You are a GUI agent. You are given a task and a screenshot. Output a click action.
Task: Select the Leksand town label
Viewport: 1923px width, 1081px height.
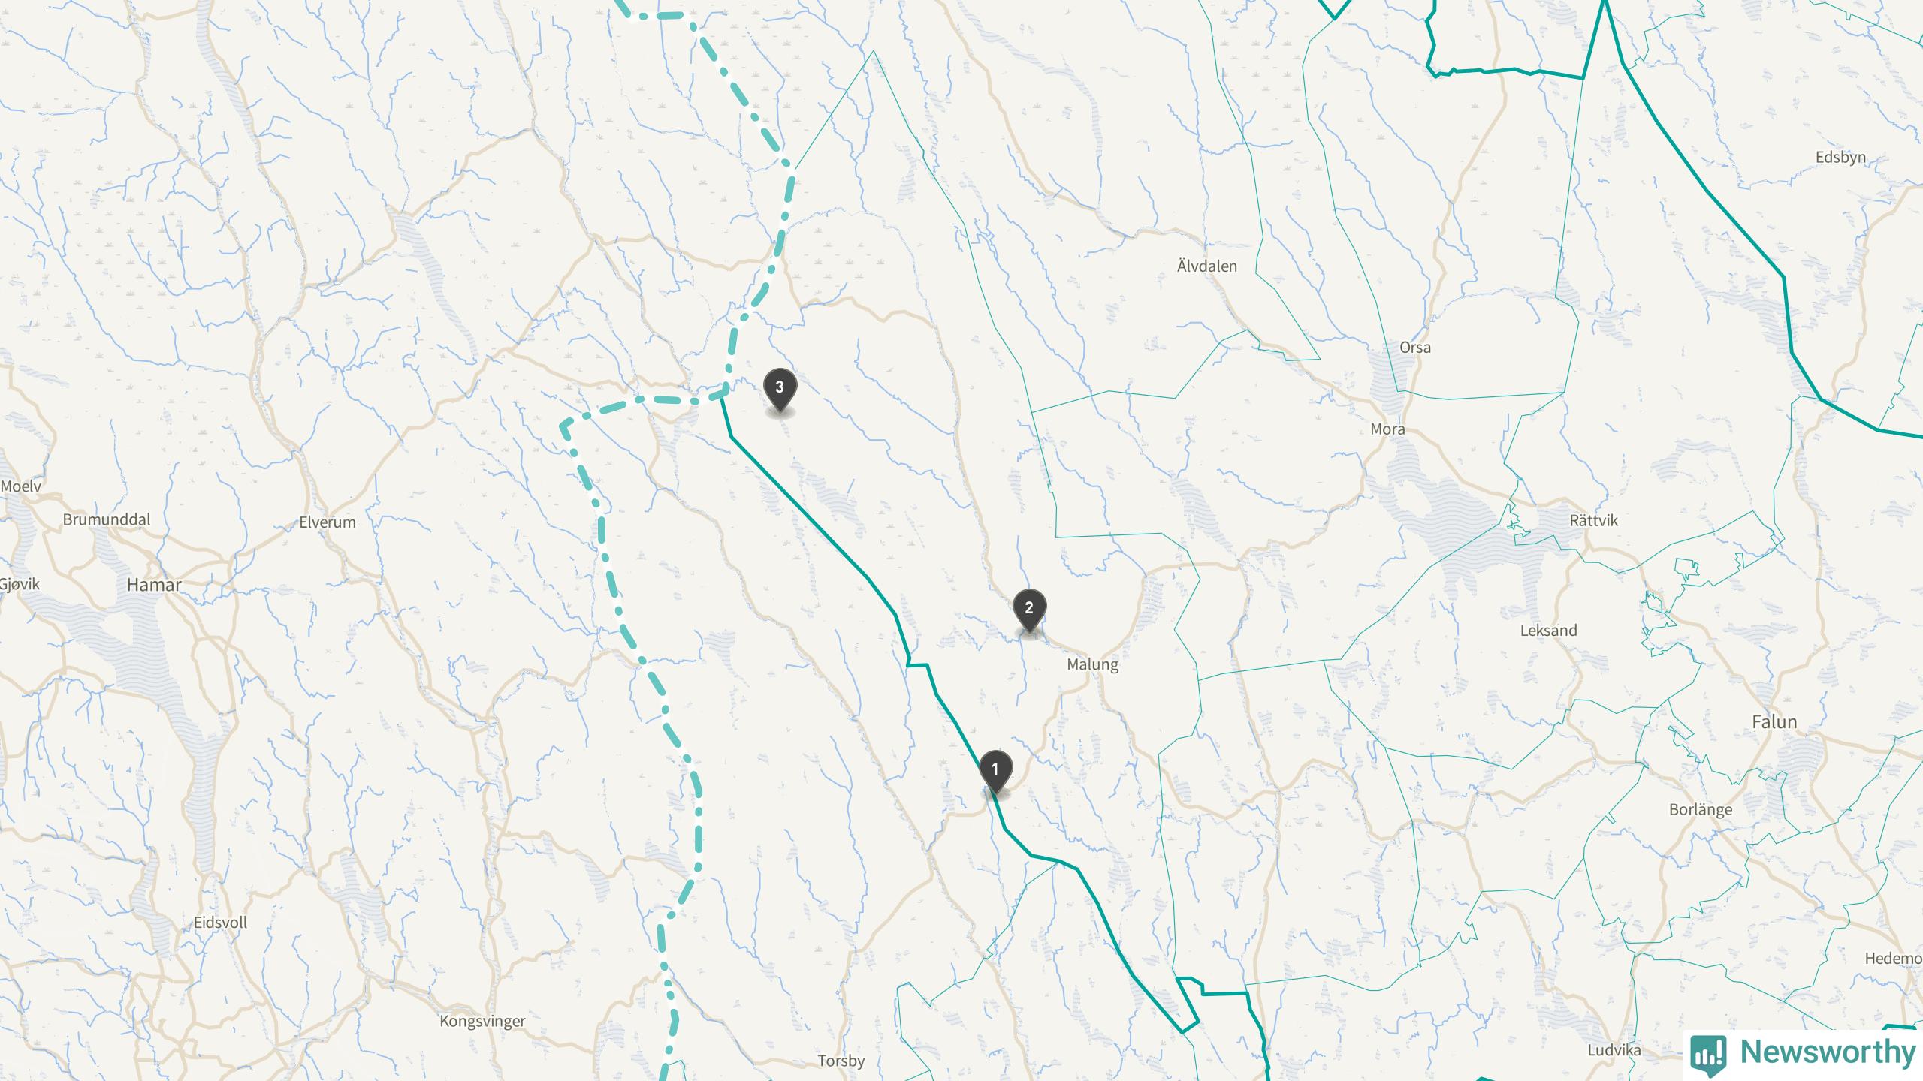(x=1548, y=631)
